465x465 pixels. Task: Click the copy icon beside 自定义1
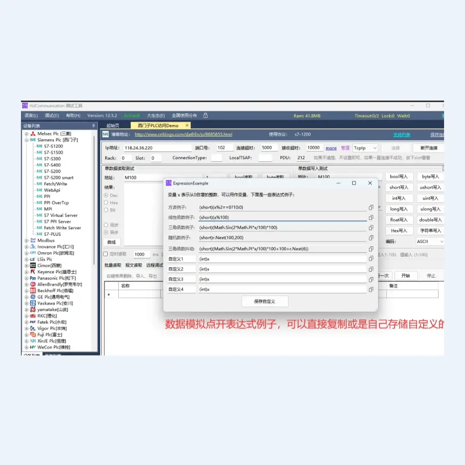click(x=371, y=259)
